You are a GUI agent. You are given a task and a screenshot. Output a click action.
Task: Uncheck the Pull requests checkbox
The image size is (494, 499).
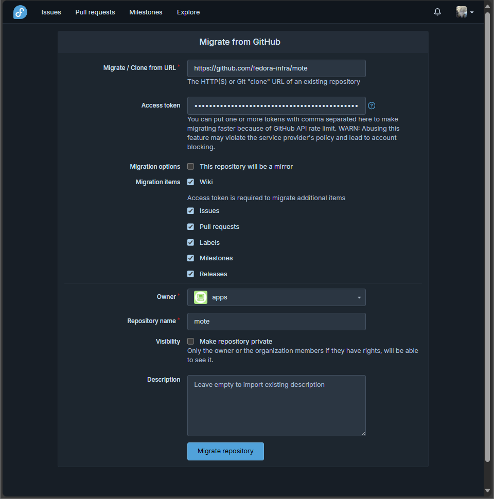[191, 227]
